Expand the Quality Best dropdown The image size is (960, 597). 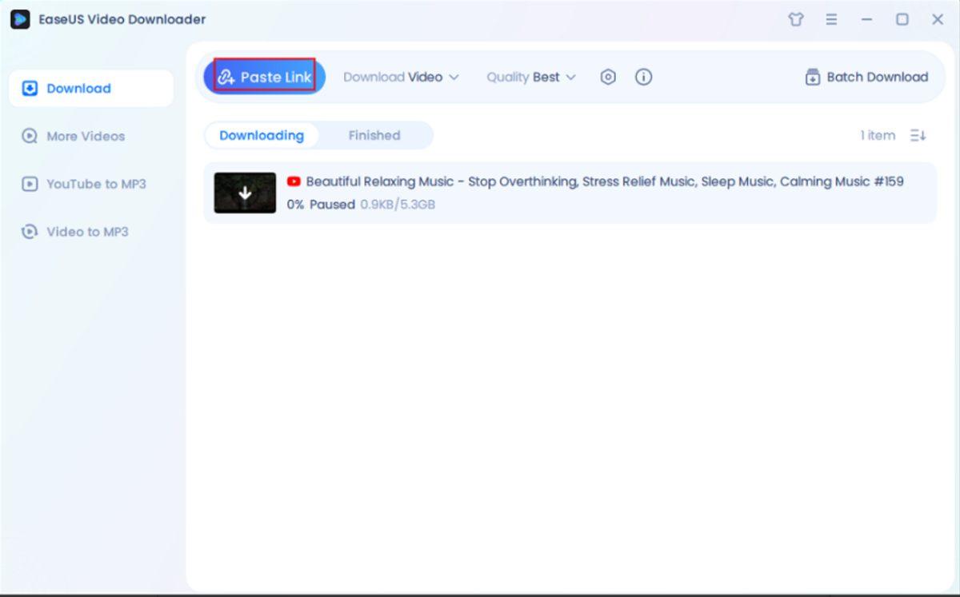coord(531,77)
